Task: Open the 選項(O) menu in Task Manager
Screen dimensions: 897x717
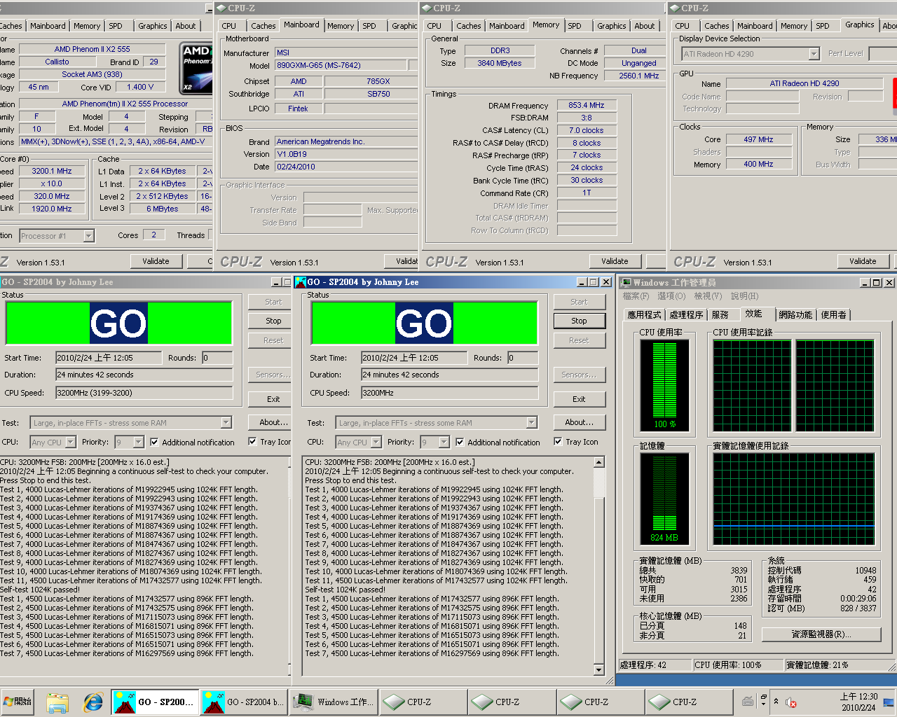Action: pyautogui.click(x=671, y=296)
